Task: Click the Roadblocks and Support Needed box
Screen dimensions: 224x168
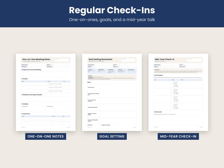Action: coord(46,99)
